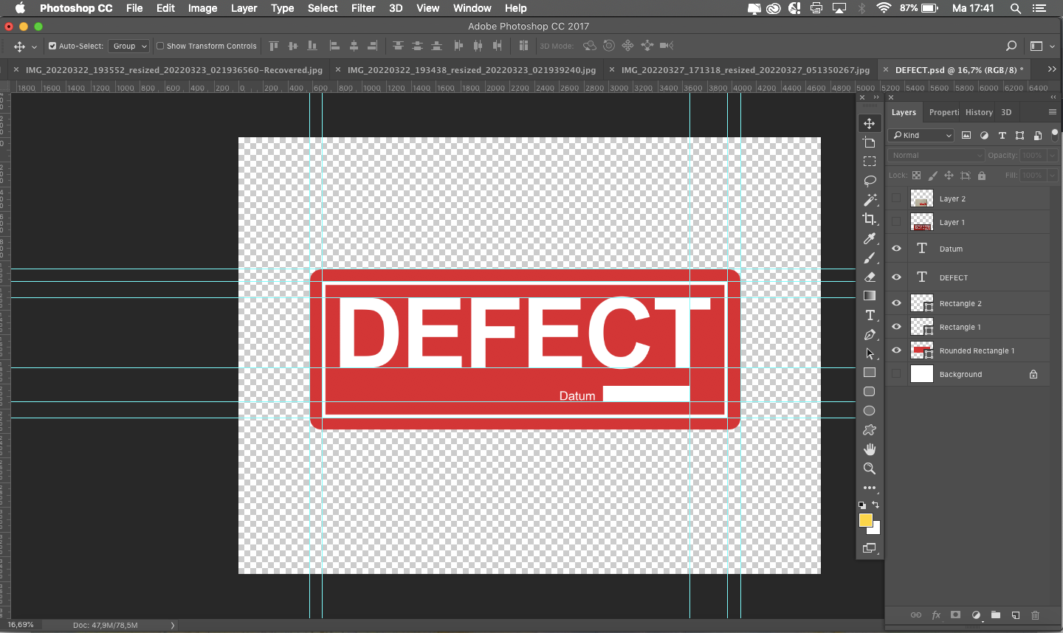
Task: Switch to the History tab
Action: coord(979,112)
